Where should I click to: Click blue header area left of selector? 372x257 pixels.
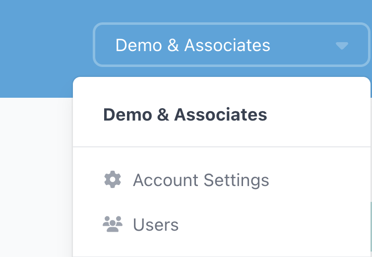[x=46, y=48]
